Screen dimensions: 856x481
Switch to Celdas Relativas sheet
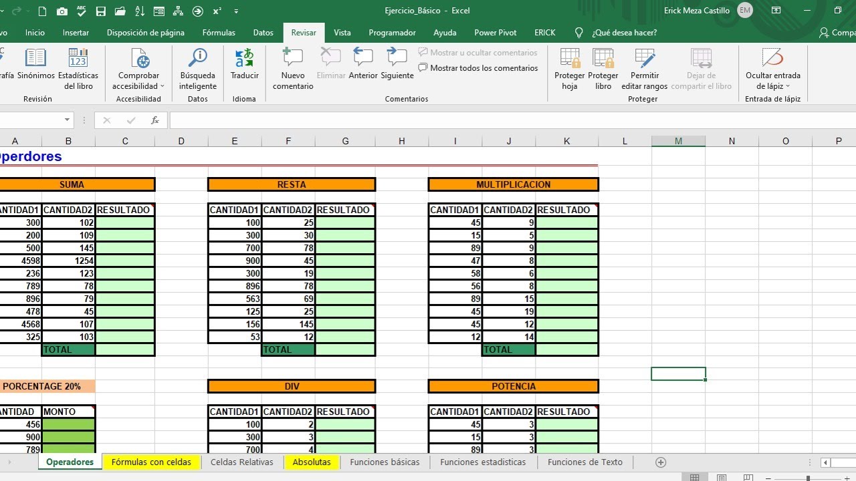point(241,462)
